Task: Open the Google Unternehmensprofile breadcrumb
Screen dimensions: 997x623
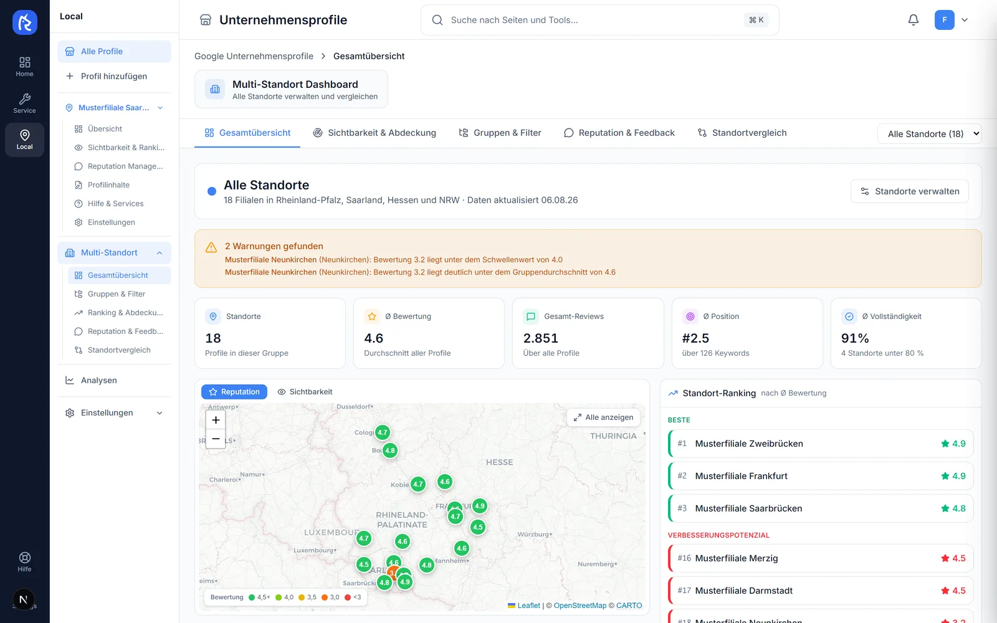Action: pos(254,56)
